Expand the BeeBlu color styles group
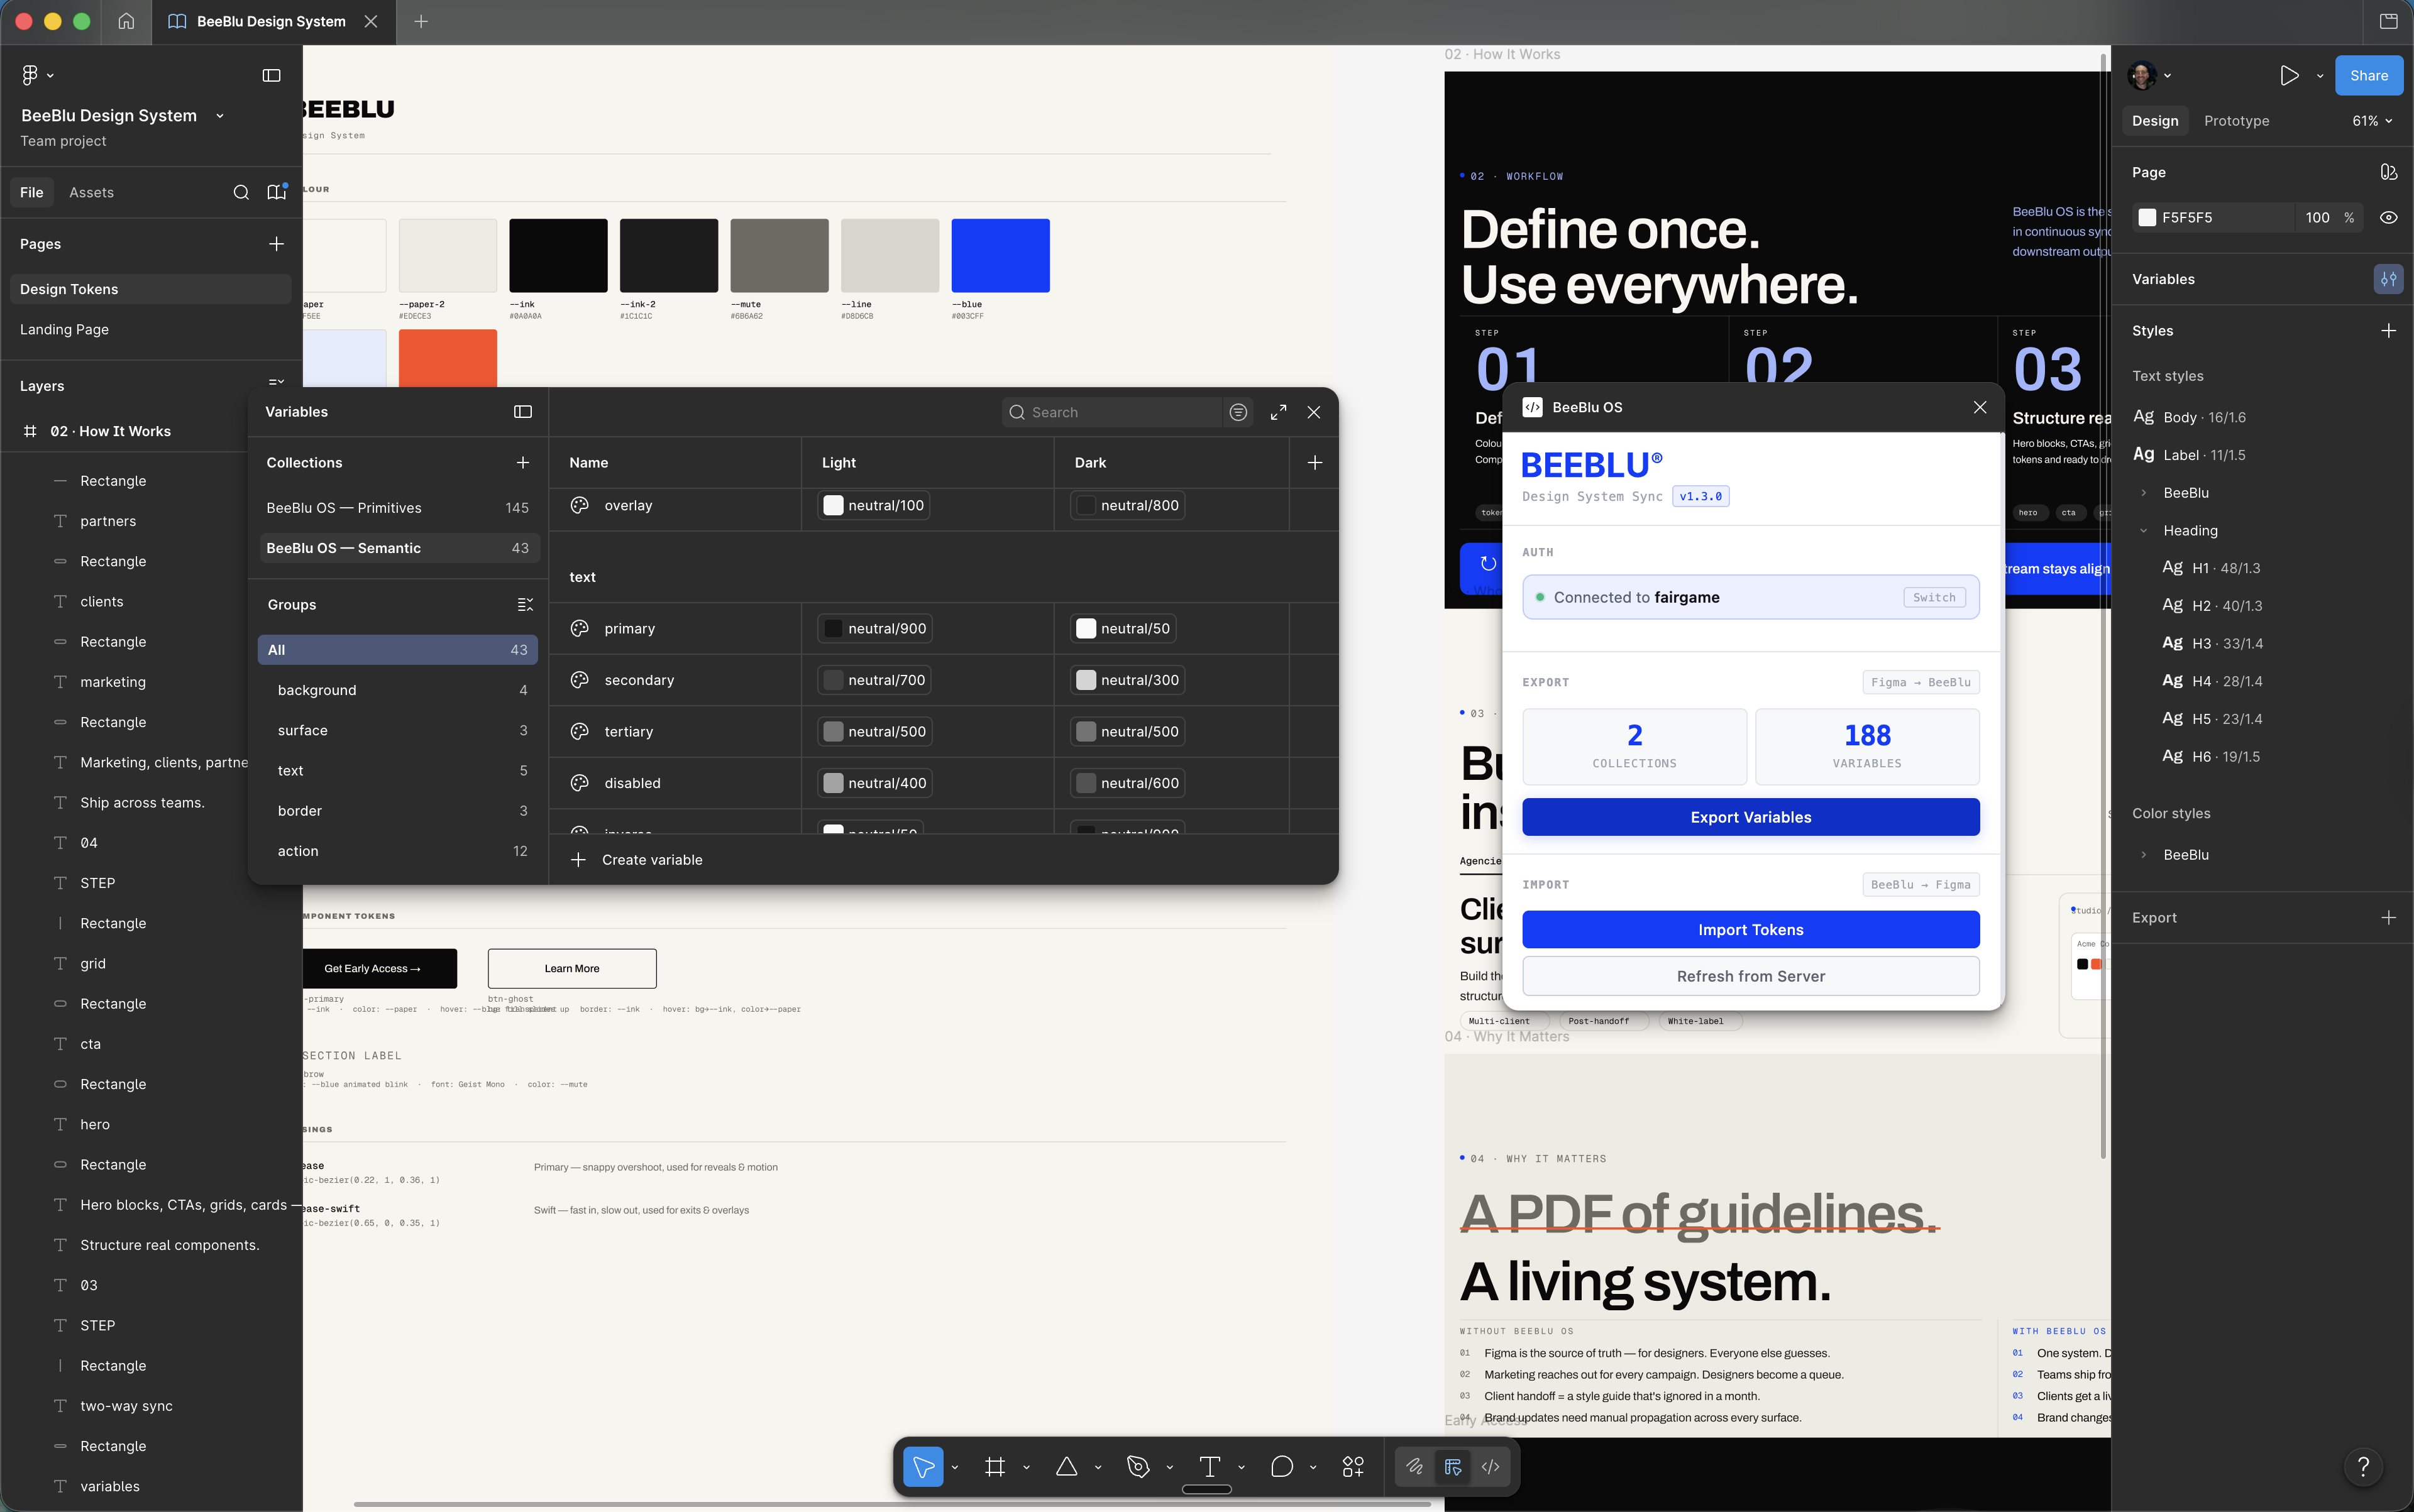This screenshot has height=1512, width=2414. [x=2143, y=855]
